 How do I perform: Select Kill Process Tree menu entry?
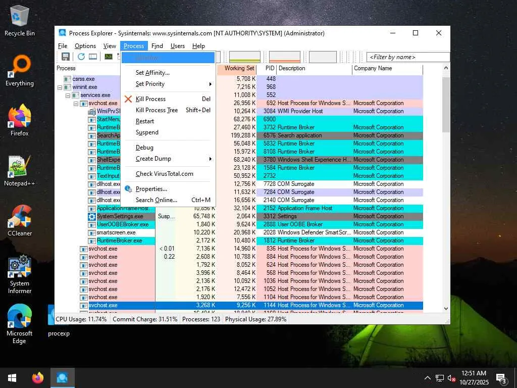pyautogui.click(x=169, y=110)
